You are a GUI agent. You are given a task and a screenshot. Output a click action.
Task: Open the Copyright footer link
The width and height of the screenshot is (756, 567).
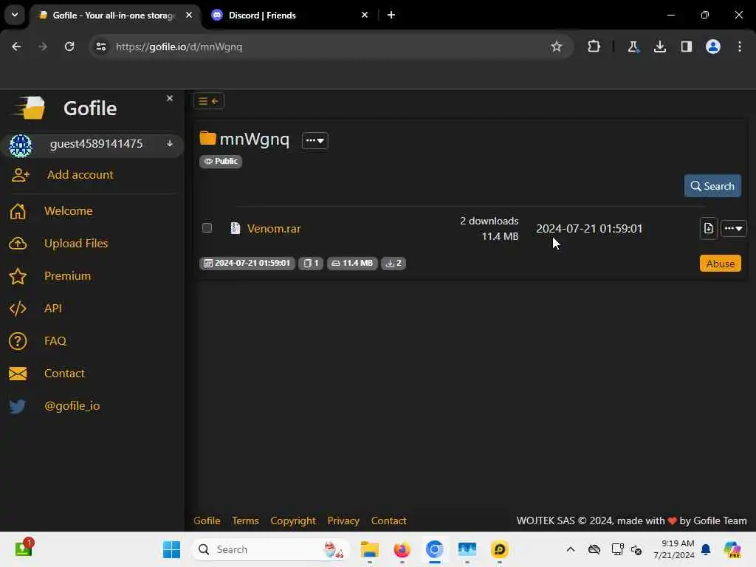point(292,520)
